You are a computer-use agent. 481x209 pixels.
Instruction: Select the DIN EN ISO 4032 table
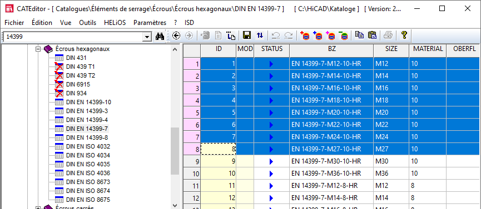click(88, 146)
